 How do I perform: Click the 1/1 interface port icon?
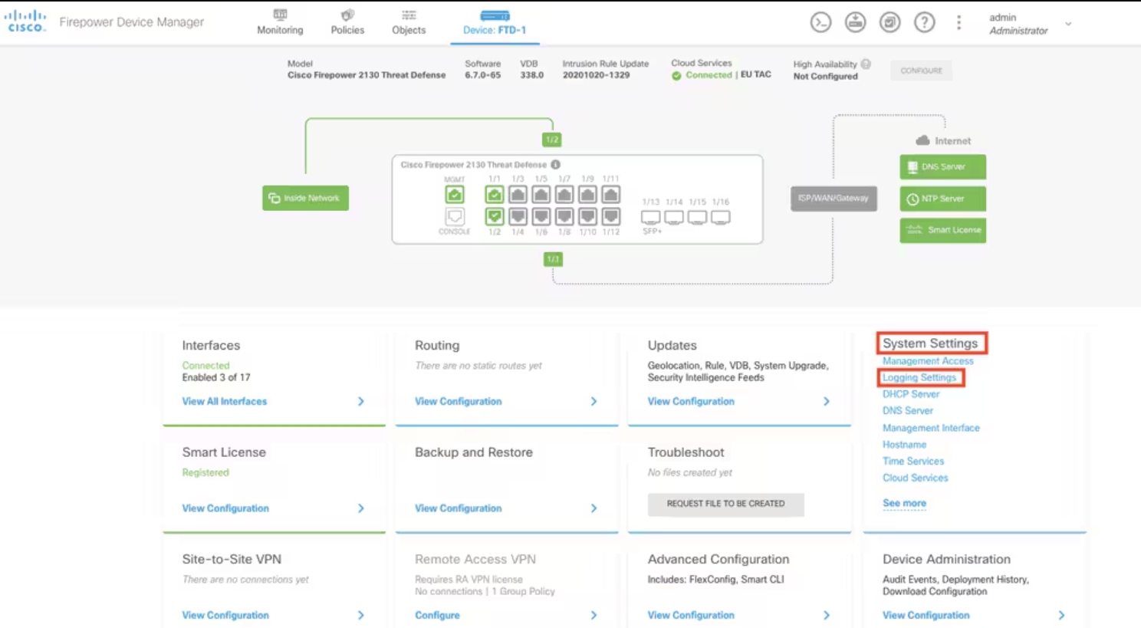point(495,195)
